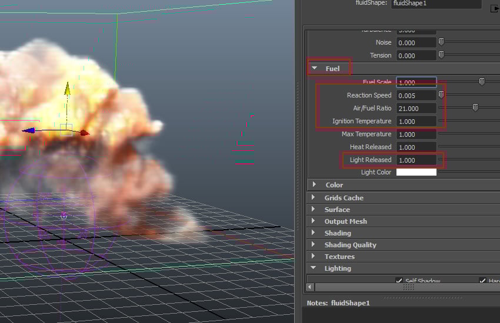Click the center square of the move manipulator

pos(66,130)
